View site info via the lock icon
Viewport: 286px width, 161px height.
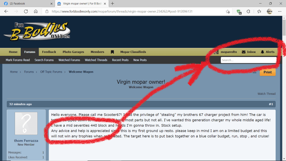tap(47, 11)
